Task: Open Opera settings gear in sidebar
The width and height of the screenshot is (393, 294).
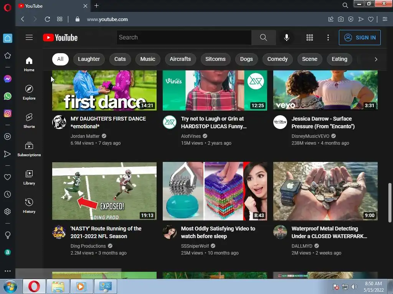Action: [x=8, y=211]
